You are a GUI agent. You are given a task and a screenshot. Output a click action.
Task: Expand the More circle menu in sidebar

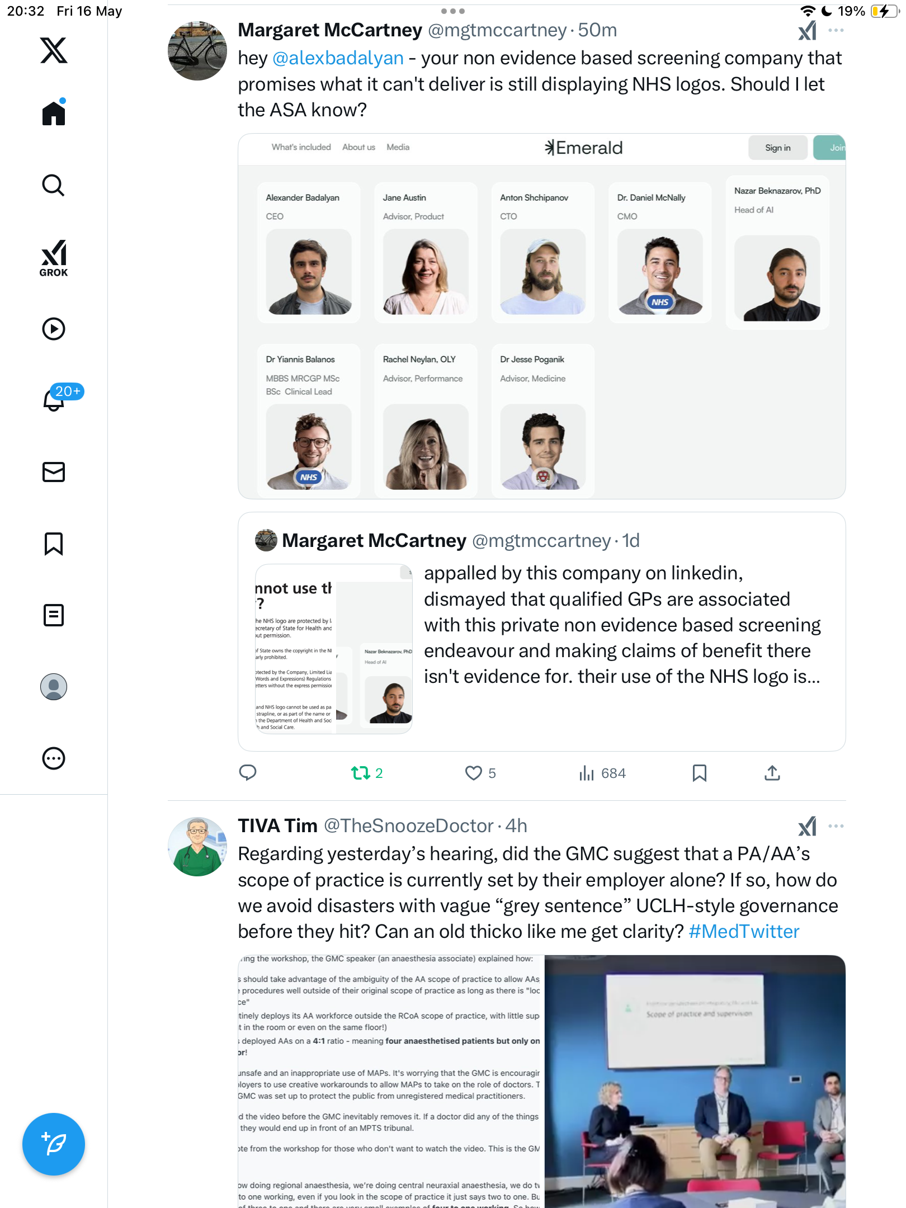(x=54, y=758)
